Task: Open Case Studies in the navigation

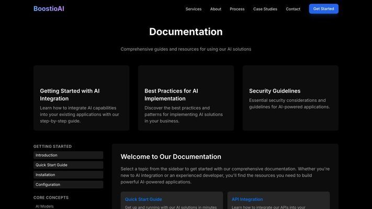Action: 265,9
